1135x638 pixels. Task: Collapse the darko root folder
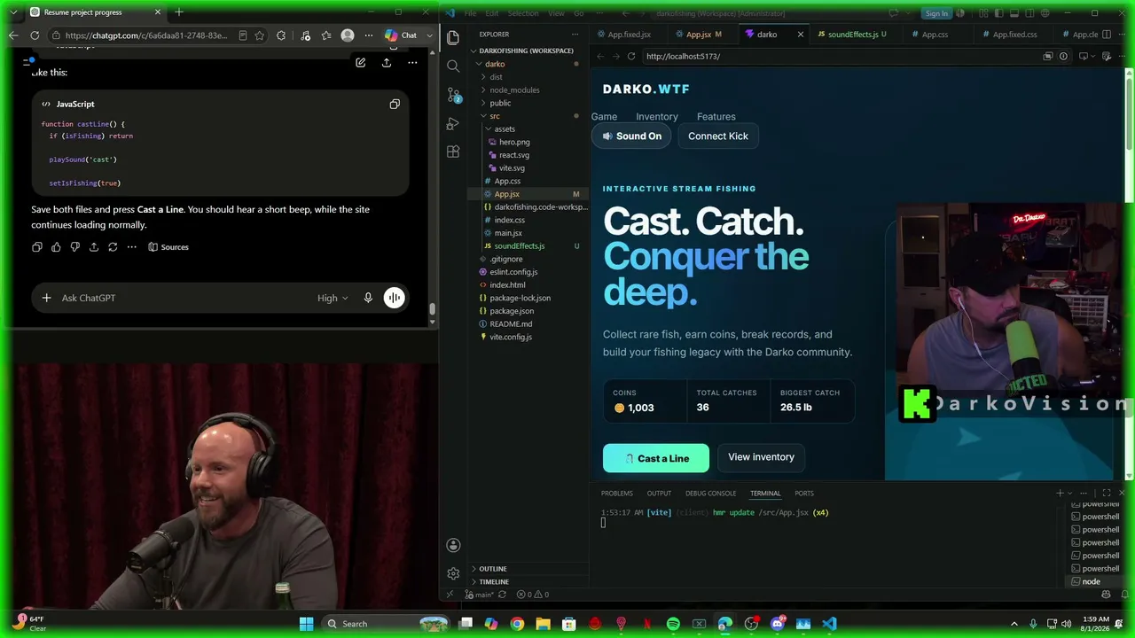pyautogui.click(x=495, y=64)
